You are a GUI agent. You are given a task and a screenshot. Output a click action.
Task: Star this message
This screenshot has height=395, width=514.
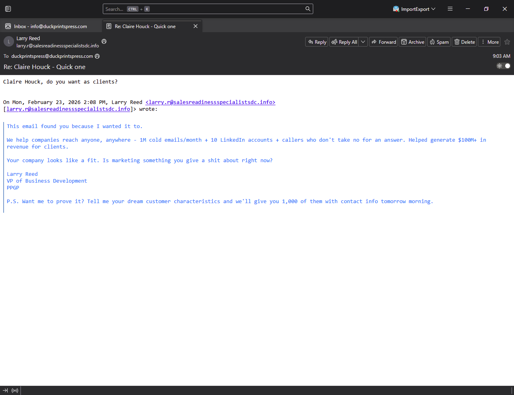tap(507, 42)
